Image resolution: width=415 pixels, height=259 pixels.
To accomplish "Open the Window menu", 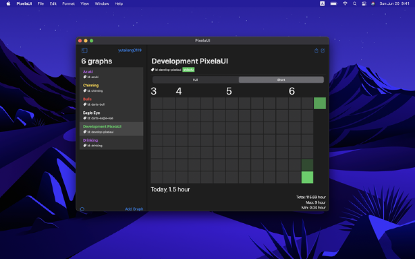I will point(102,3).
